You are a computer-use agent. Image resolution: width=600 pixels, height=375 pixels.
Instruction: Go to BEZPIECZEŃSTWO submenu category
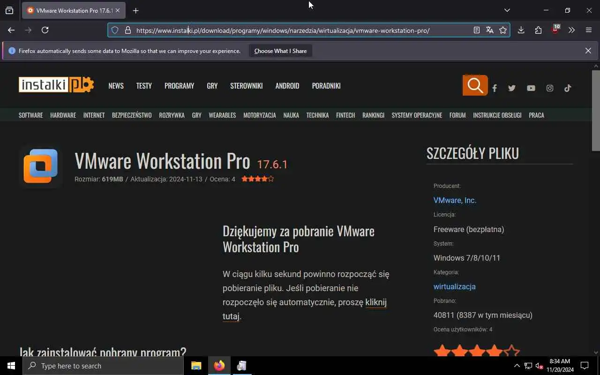(132, 115)
